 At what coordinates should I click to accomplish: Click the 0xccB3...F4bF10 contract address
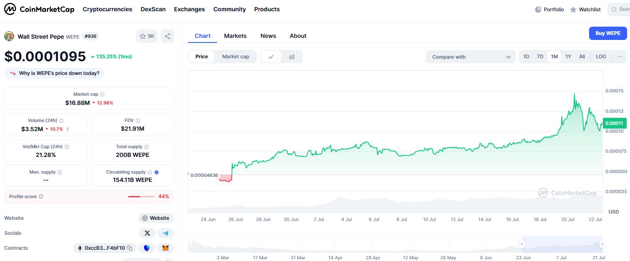[x=105, y=248]
